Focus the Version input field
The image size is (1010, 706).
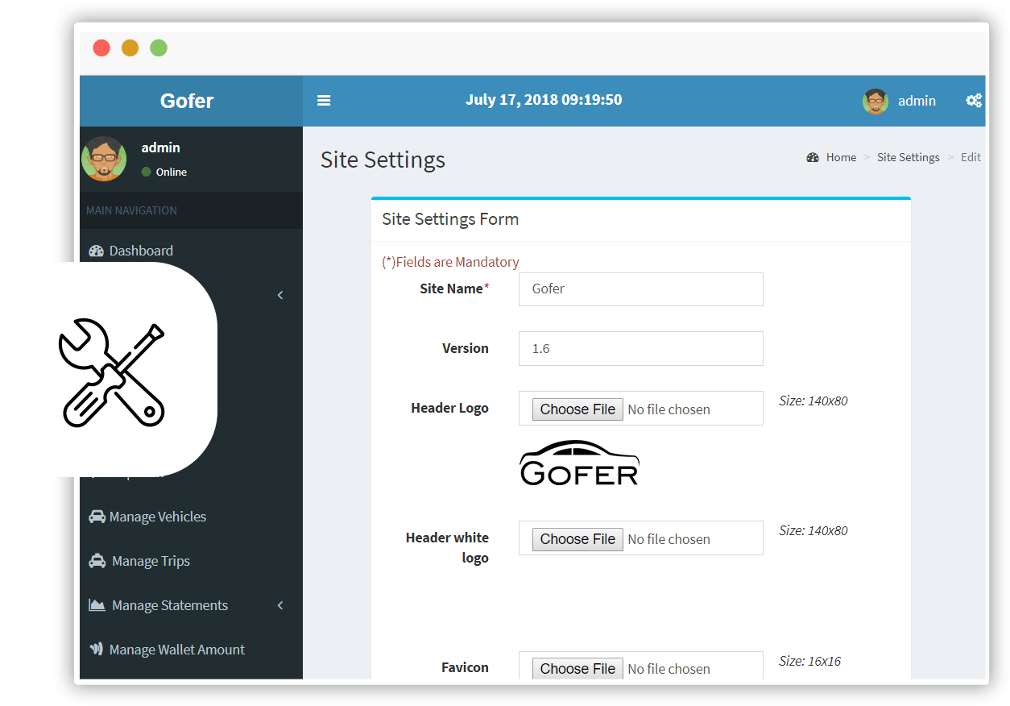pyautogui.click(x=641, y=349)
